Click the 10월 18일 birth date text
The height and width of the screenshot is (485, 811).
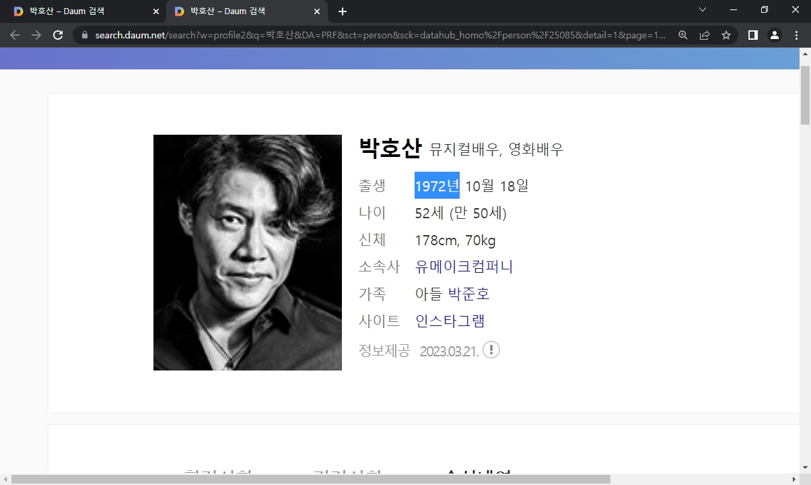[497, 186]
